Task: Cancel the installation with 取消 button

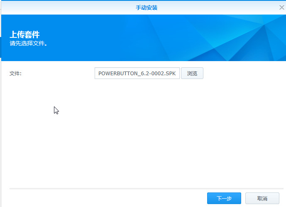Action: click(262, 198)
